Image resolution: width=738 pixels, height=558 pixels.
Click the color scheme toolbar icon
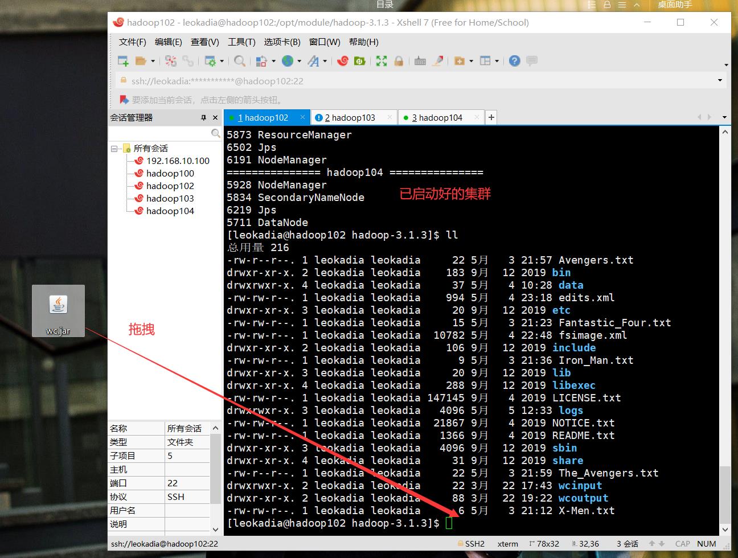(x=262, y=61)
